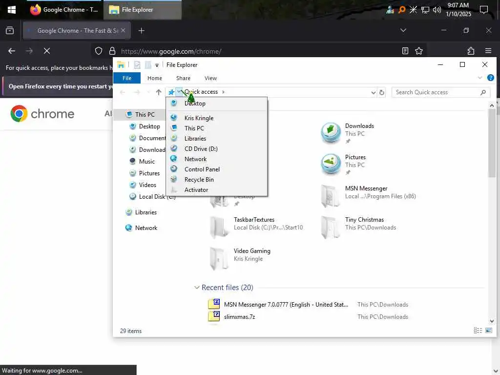500x375 pixels.
Task: Open the Firefox application menu
Action: [x=488, y=51]
